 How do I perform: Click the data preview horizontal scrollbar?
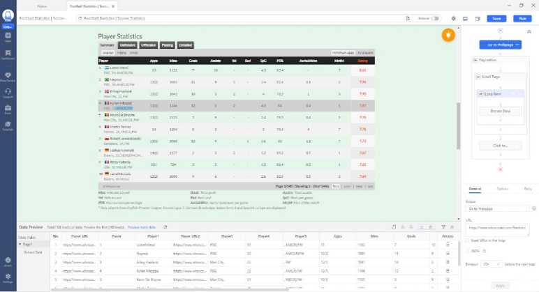point(170,290)
